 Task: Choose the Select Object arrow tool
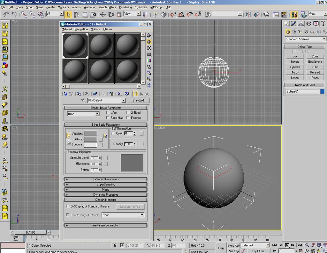[68, 15]
